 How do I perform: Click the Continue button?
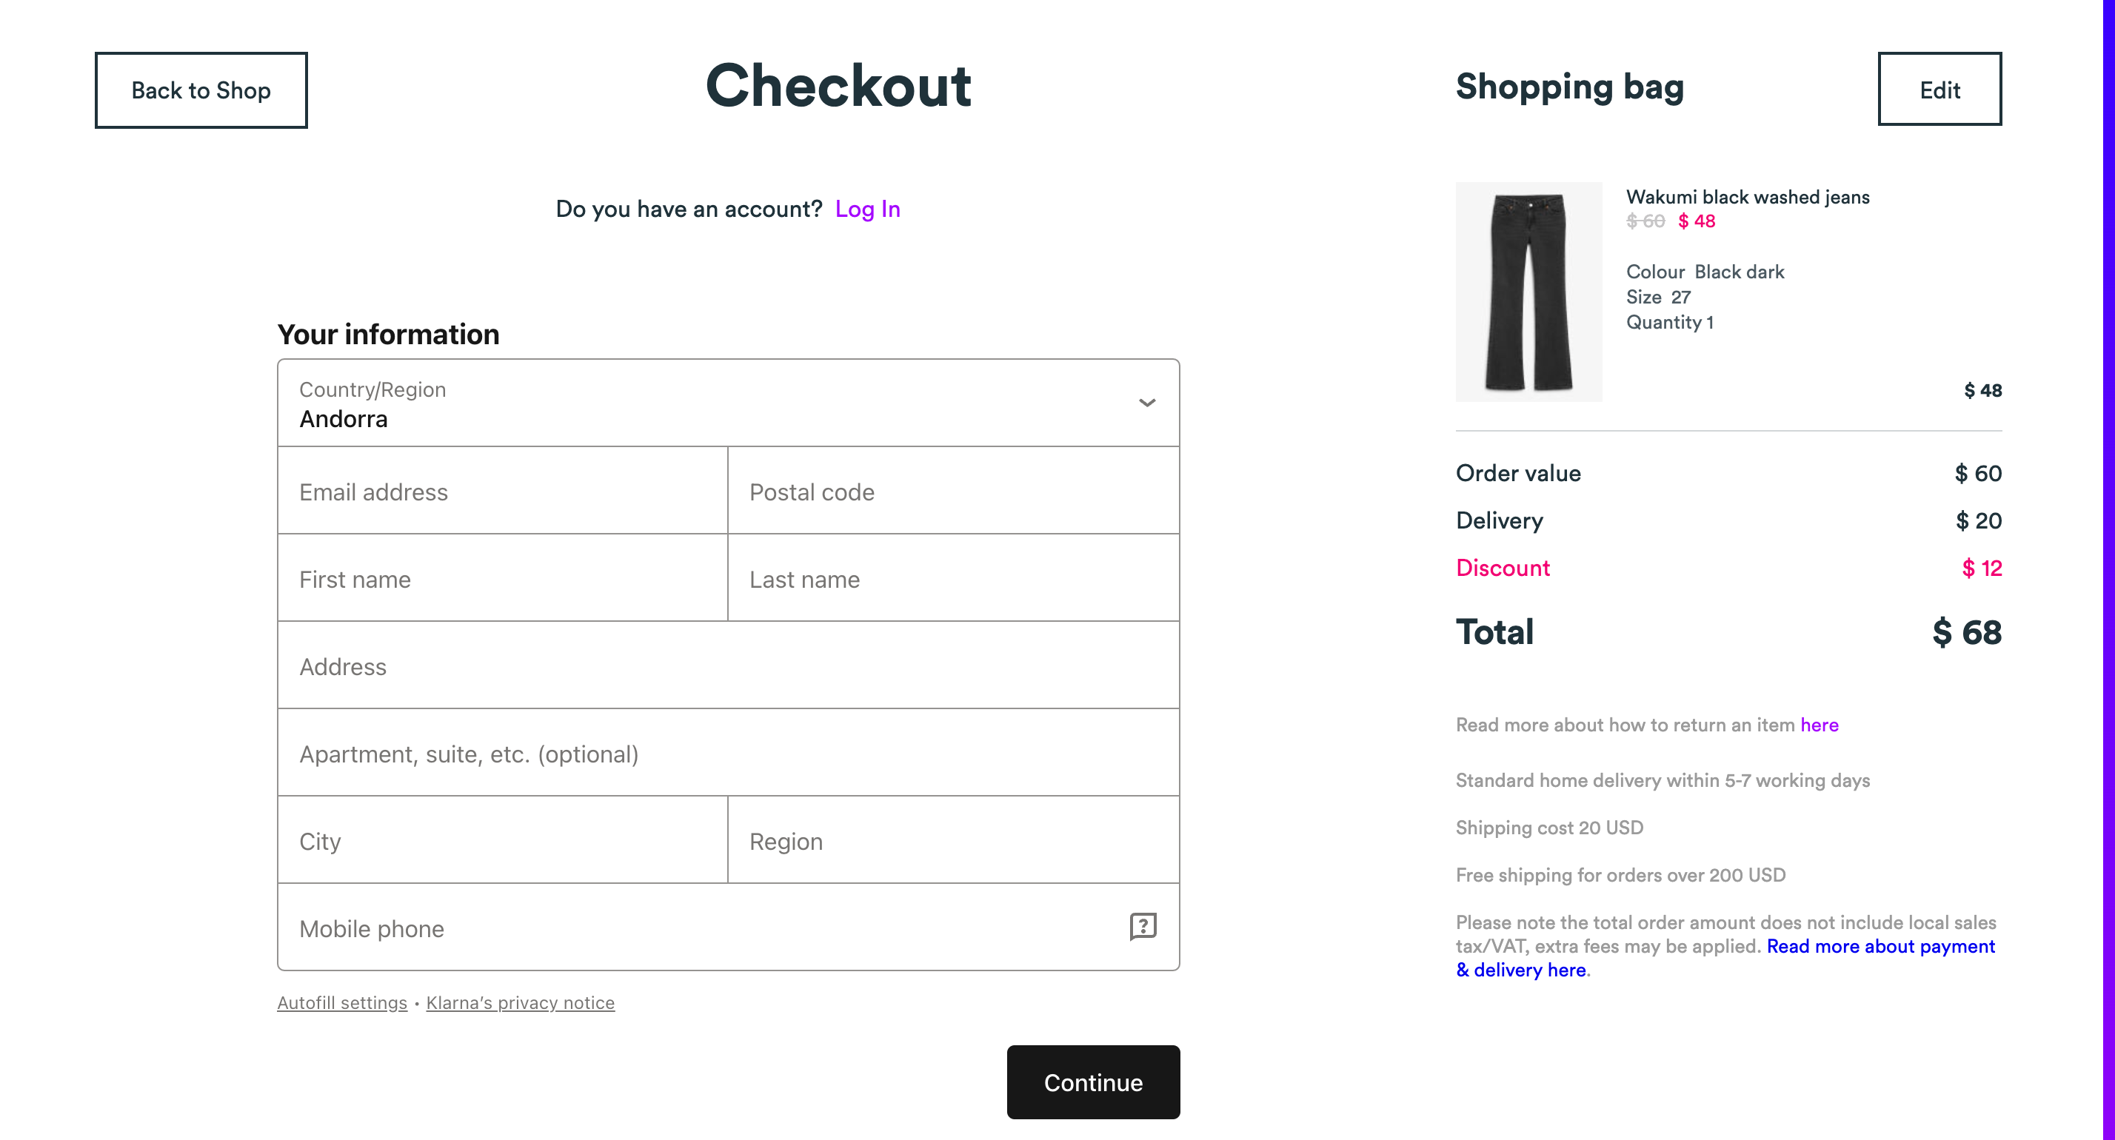[x=1092, y=1082]
